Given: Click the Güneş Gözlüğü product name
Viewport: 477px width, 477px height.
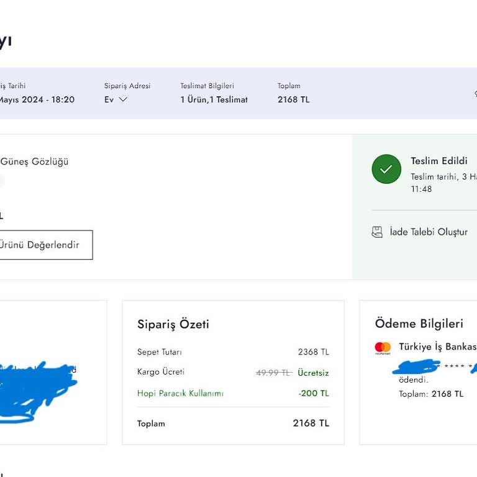Looking at the screenshot, I should pyautogui.click(x=34, y=161).
